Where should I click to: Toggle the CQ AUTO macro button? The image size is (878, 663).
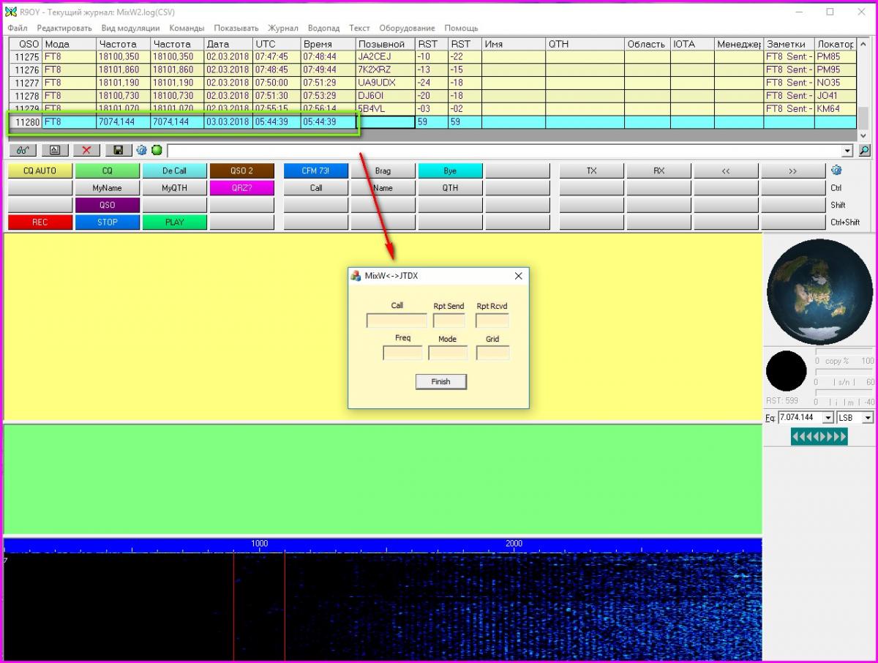(40, 171)
